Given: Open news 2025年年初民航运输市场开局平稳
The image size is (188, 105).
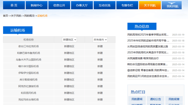Looking at the screenshot, I should [x=148, y=41].
